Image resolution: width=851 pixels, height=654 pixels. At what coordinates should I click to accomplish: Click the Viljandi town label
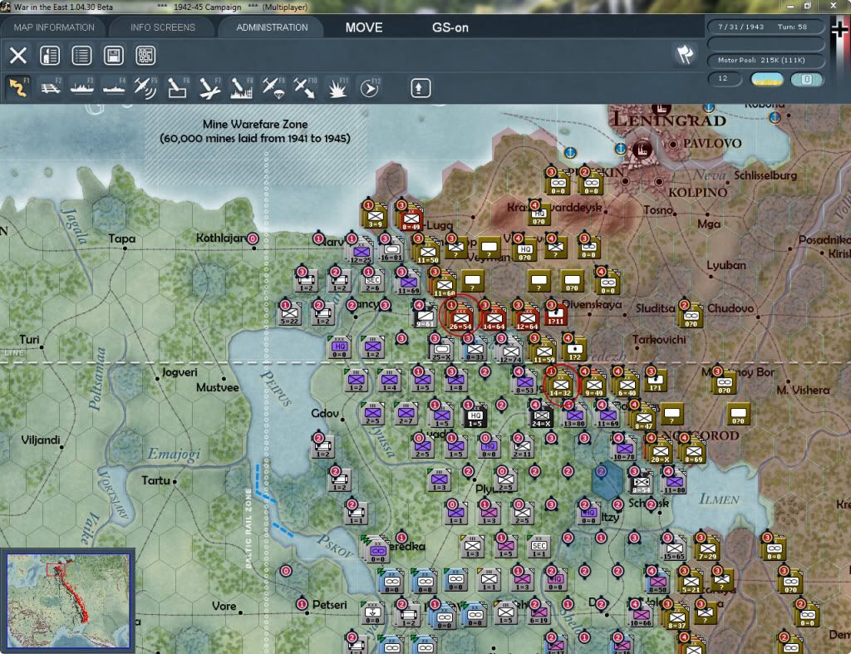pyautogui.click(x=41, y=440)
